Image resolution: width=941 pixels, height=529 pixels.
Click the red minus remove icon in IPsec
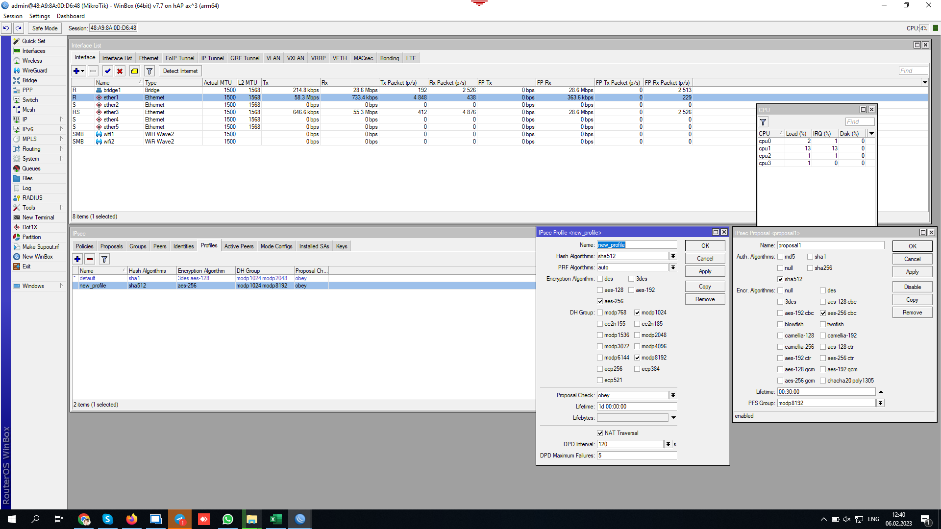click(x=90, y=259)
